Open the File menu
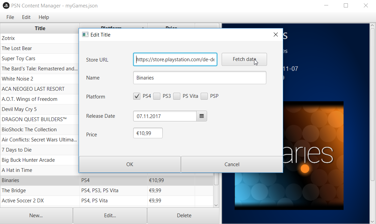 click(x=10, y=17)
